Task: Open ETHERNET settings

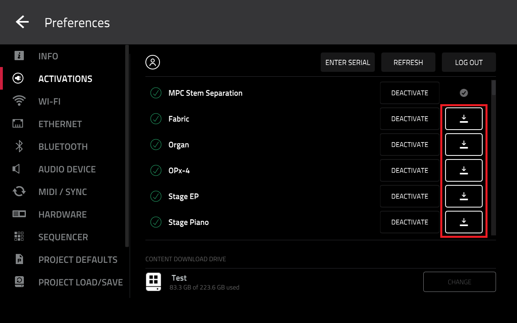Action: click(x=60, y=124)
